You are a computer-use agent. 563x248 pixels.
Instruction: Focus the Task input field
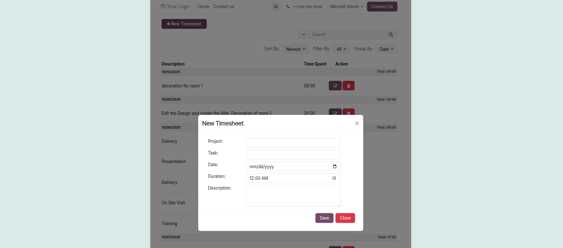293,155
